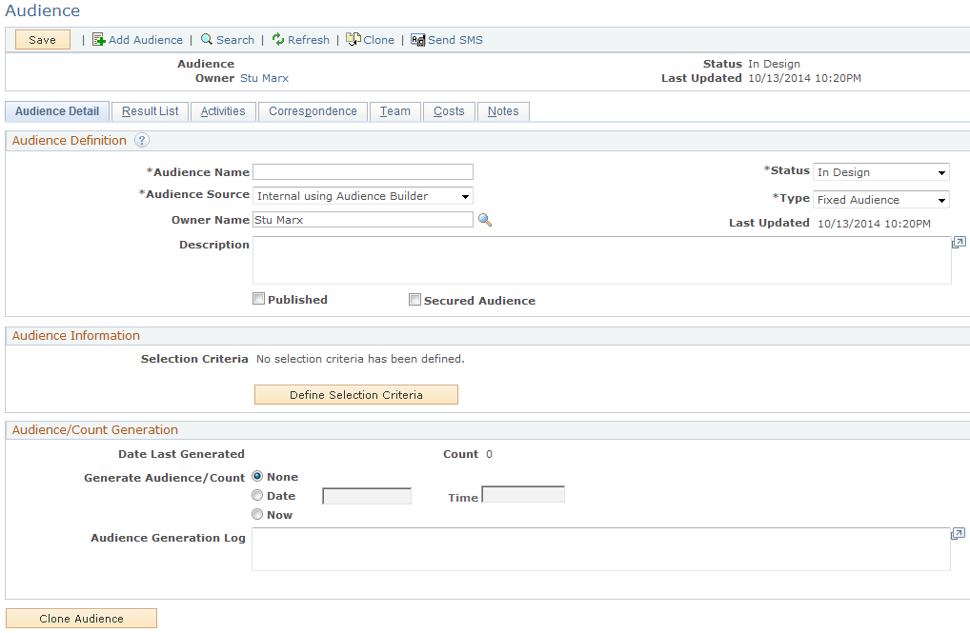Screen dimensions: 970x633
Task: Click the header Last Updated value 10/13/2014 10:20PM
Action: 804,78
